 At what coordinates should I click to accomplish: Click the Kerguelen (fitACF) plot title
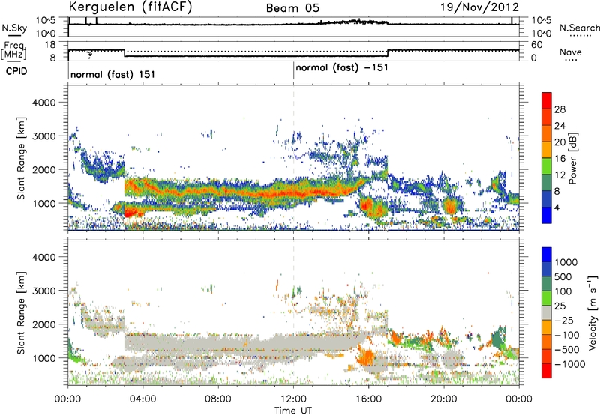pyautogui.click(x=130, y=7)
